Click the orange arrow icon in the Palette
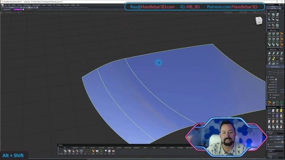Viewport: 285px width, 160px height. click(x=93, y=151)
